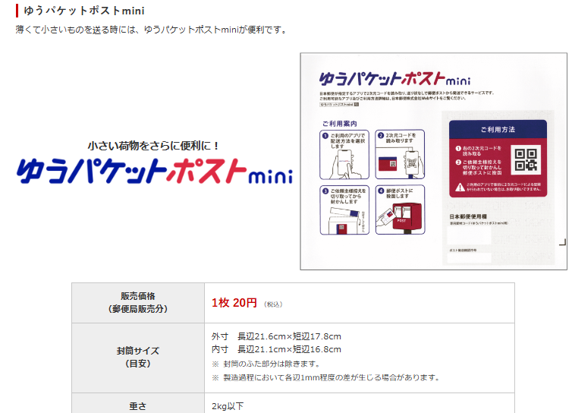This screenshot has height=413, width=572.
Task: Click the 重さ header cell
Action: tap(138, 403)
